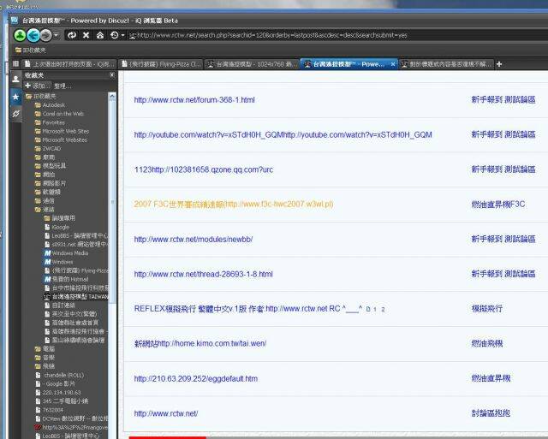The height and width of the screenshot is (439, 548).
Task: Open the 1123 qzone.qq.com thread link
Action: coord(204,169)
